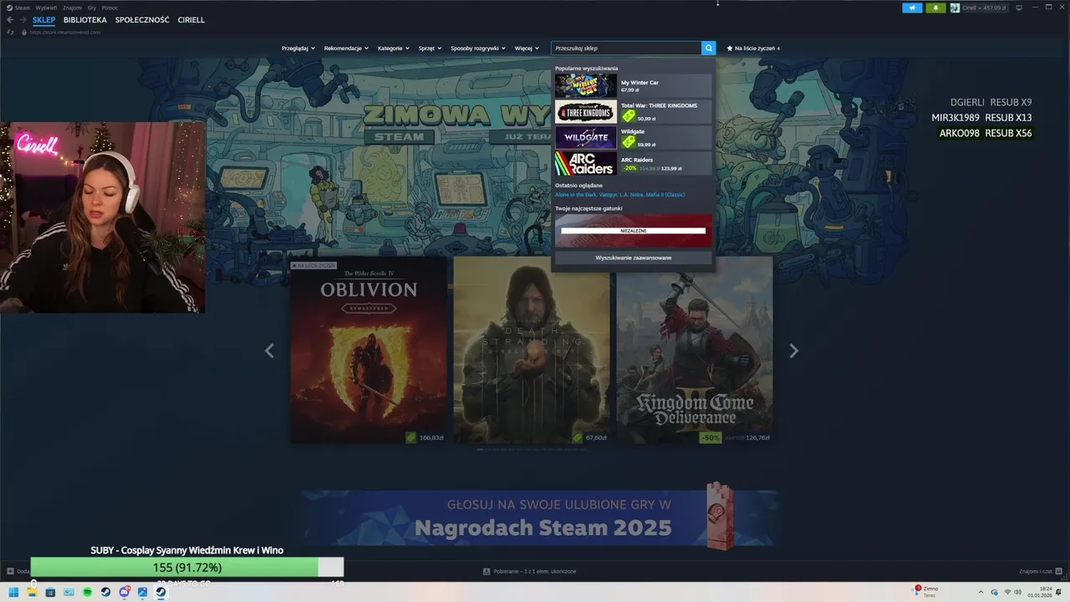
Task: Select Wildgate search suggestion
Action: (634, 138)
